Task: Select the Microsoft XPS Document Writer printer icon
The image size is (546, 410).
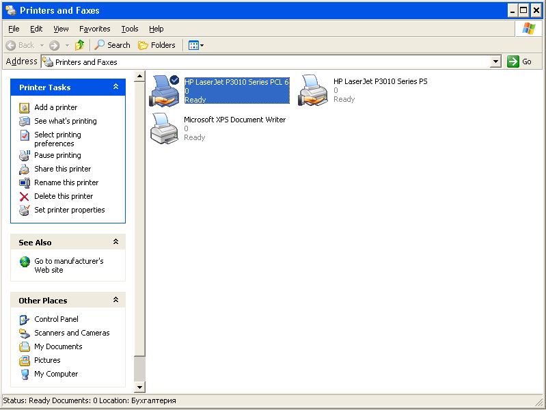Action: tap(164, 128)
